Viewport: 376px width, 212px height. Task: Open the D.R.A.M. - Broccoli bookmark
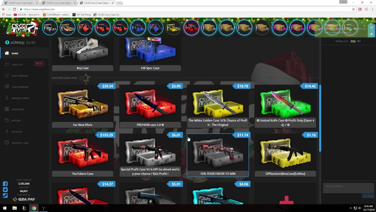tap(26, 14)
